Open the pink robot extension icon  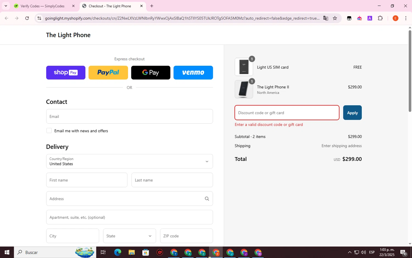click(359, 18)
